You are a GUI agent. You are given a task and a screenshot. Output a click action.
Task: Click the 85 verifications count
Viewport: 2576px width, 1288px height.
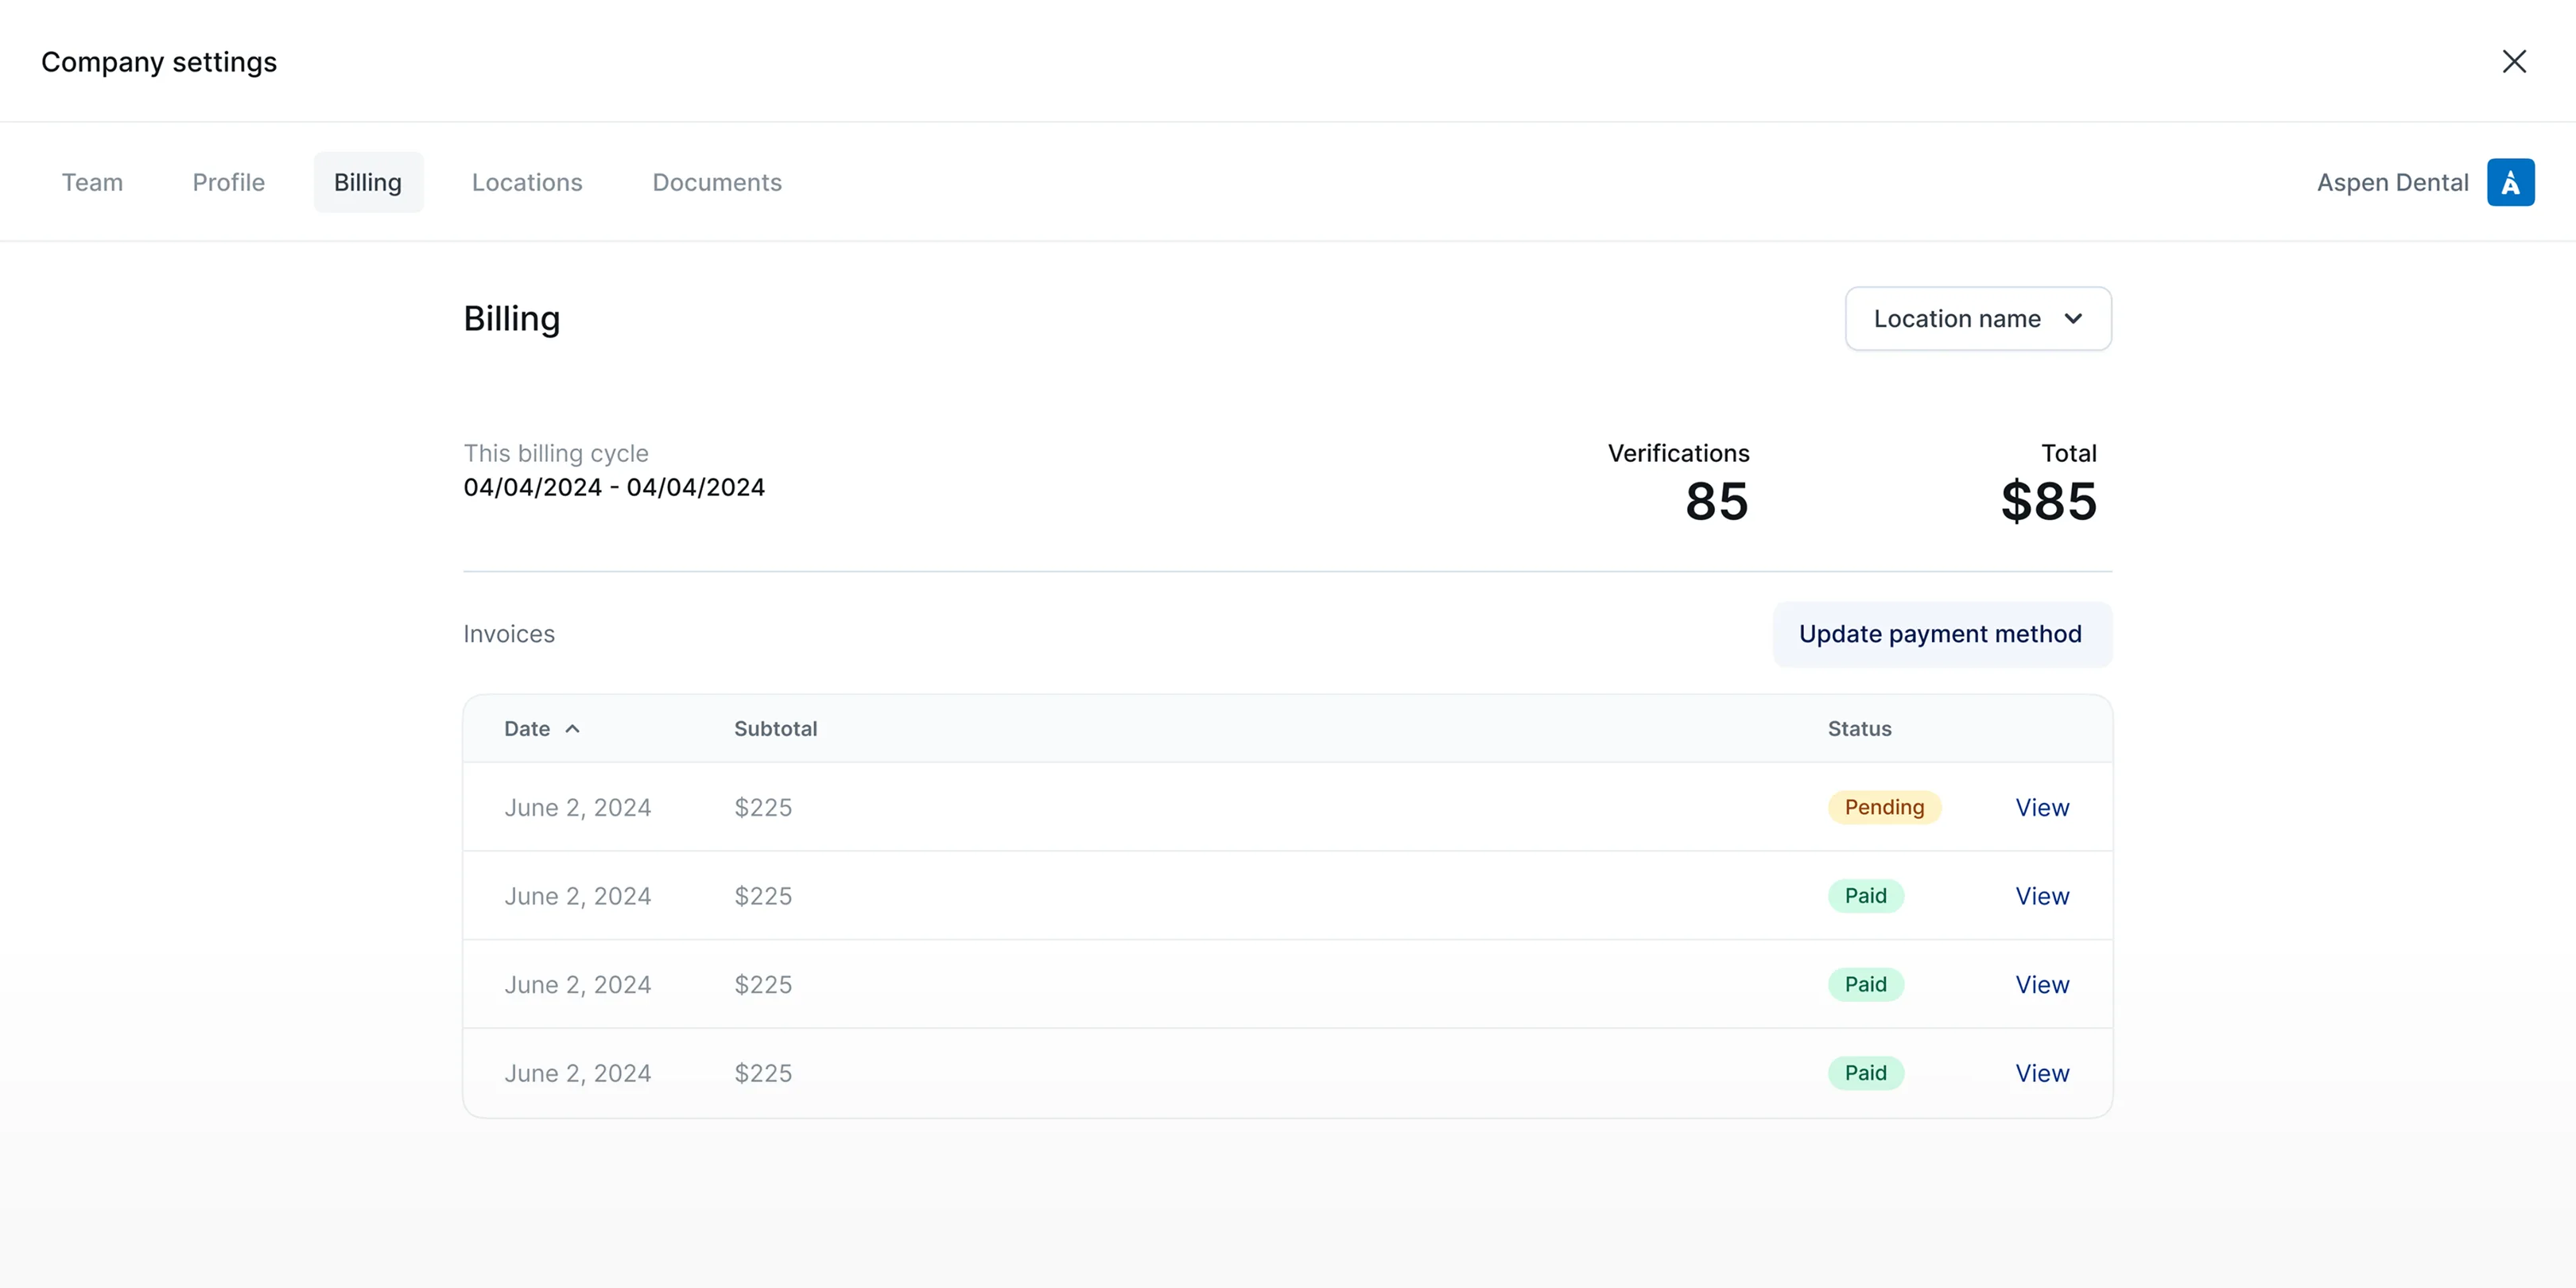click(1716, 501)
